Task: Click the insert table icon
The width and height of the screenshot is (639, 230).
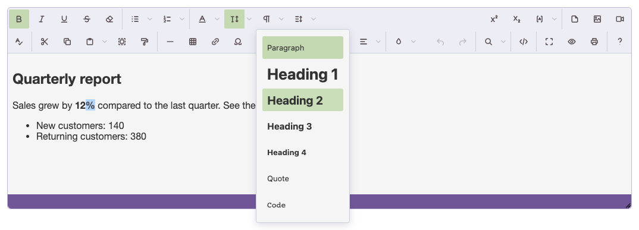Action: click(x=193, y=42)
